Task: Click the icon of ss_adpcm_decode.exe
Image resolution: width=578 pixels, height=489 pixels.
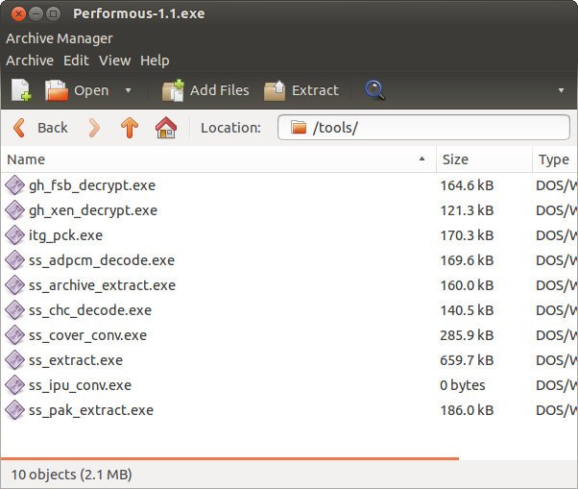Action: click(x=14, y=260)
